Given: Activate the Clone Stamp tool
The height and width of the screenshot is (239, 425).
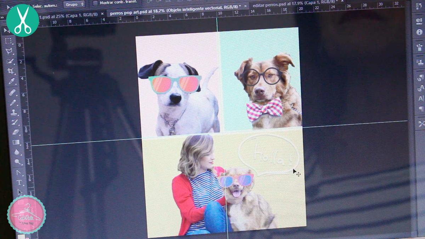Looking at the screenshot, I should pos(14,113).
